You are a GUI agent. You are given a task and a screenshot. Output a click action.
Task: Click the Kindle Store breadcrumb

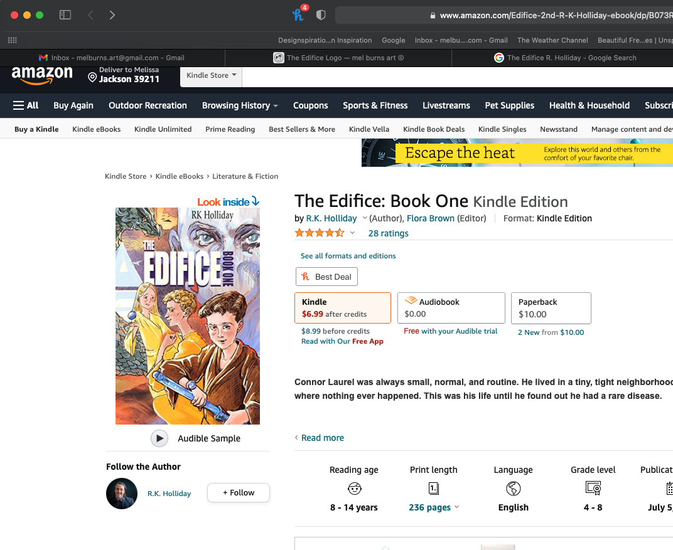126,176
